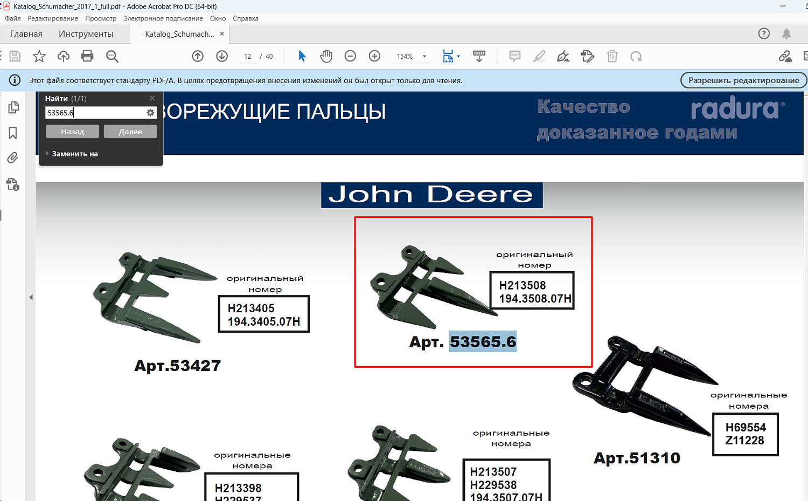Open the find text magnifier icon
The height and width of the screenshot is (501, 808).
coord(112,56)
